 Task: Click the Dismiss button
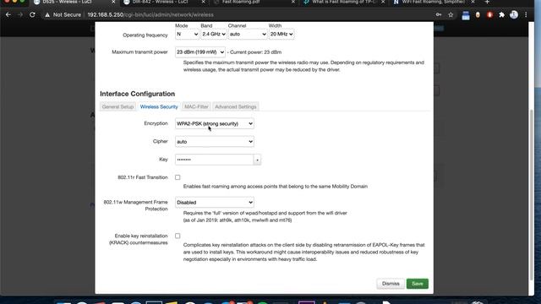pos(391,284)
